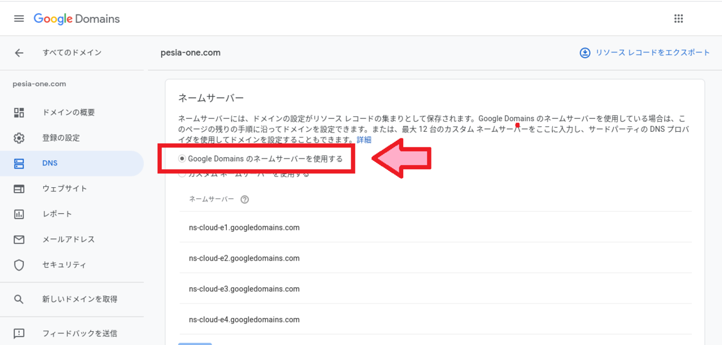The width and height of the screenshot is (722, 345).
Task: Click the back arrow to all domains
Action: click(x=19, y=53)
